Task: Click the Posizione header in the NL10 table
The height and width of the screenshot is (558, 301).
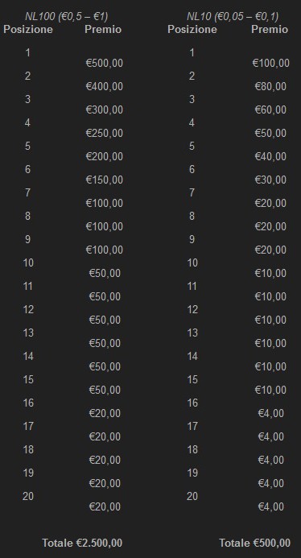Action: 192,29
